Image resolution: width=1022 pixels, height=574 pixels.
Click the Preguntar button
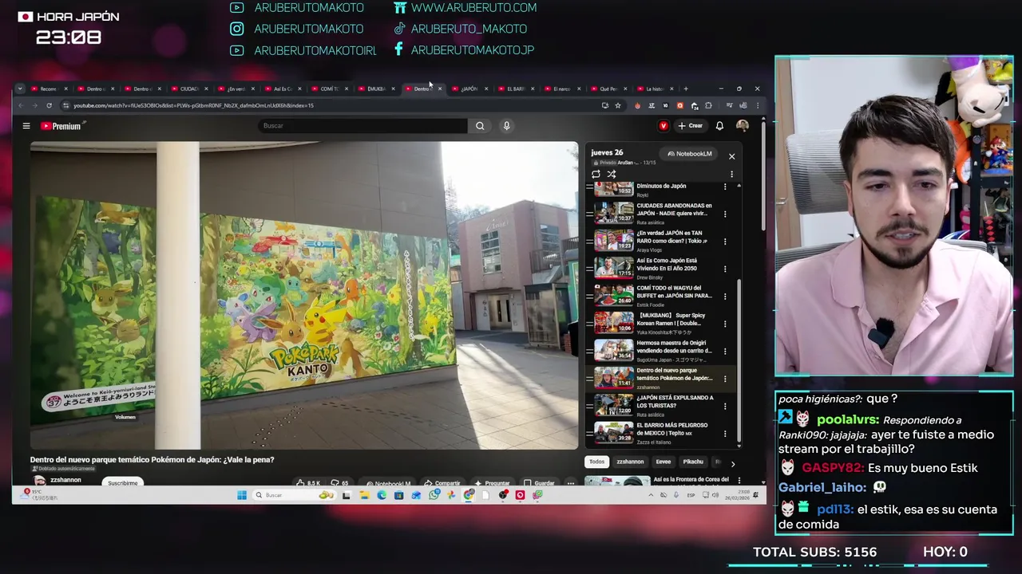pos(493,483)
